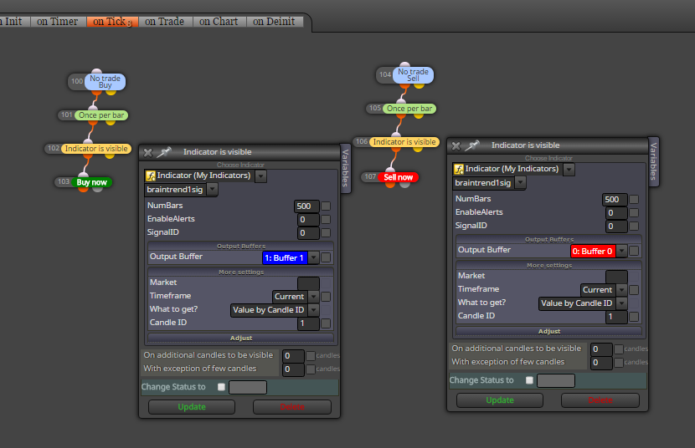Switch to the on Tick tab
This screenshot has width=695, height=448.
pos(112,21)
